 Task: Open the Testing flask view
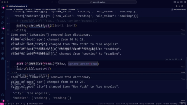tap(3, 33)
